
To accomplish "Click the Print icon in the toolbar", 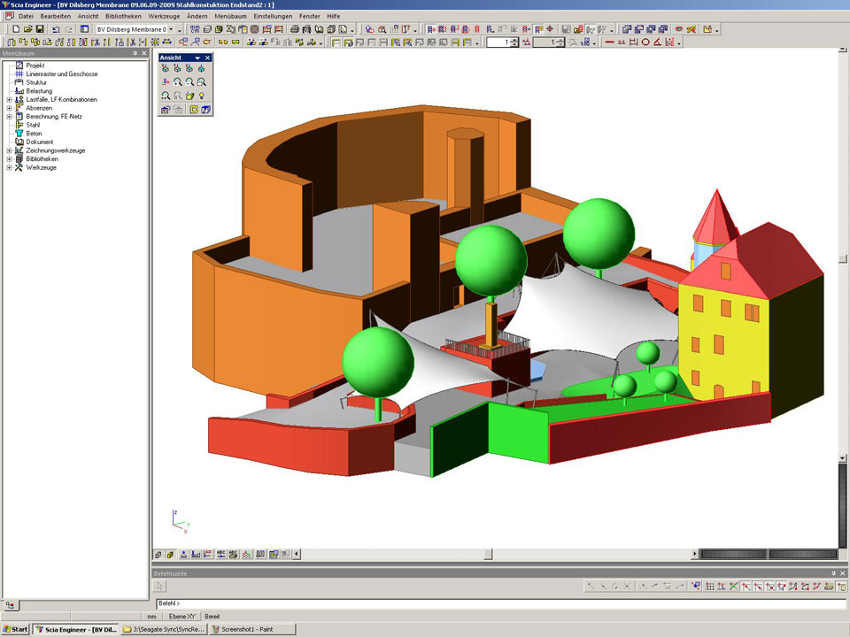I will click(295, 29).
